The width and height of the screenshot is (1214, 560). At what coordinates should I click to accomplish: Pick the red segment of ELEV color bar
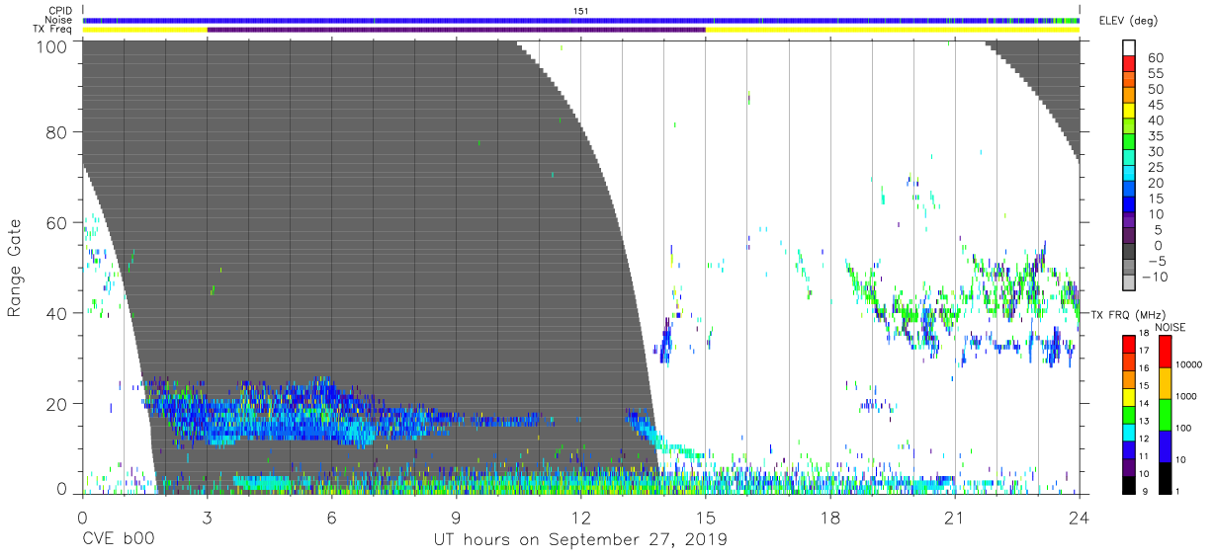[1129, 65]
